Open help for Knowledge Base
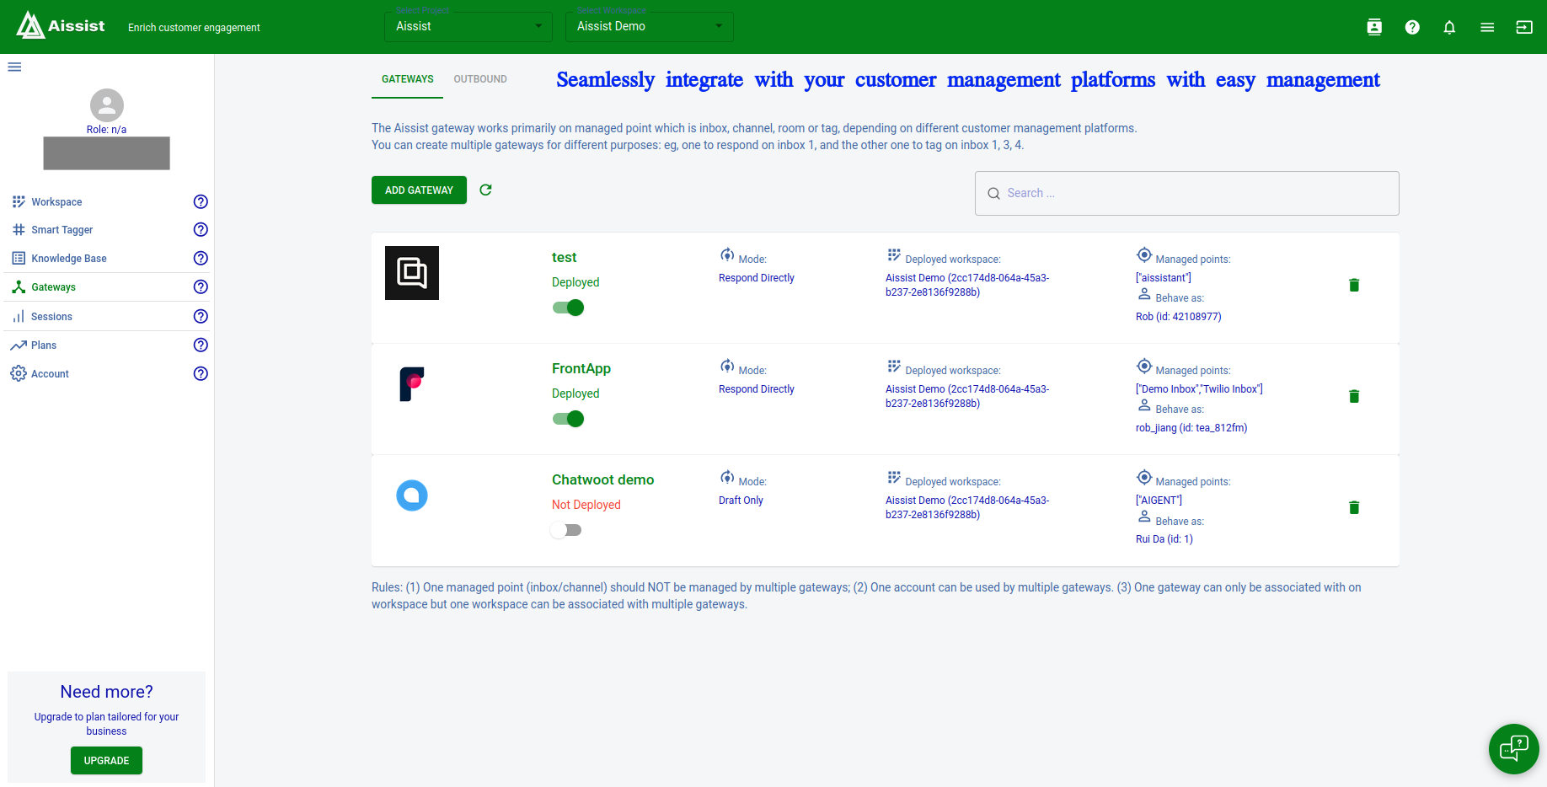 (x=201, y=258)
